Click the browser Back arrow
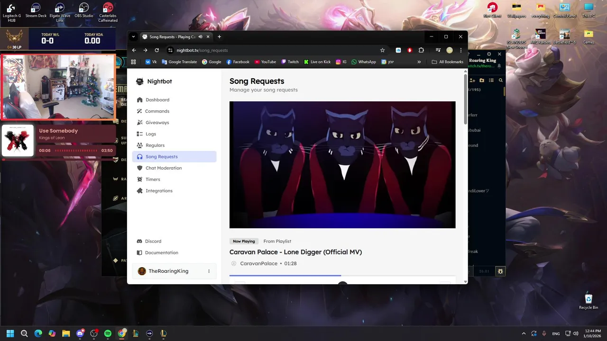607x341 pixels. 134,50
